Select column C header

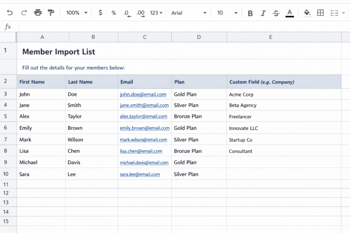(145, 37)
